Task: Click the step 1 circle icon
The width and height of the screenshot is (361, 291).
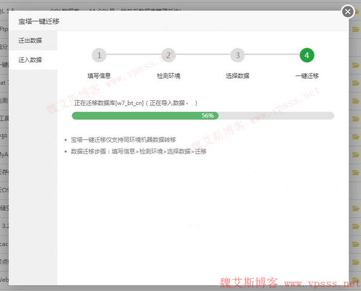Action: coord(99,55)
